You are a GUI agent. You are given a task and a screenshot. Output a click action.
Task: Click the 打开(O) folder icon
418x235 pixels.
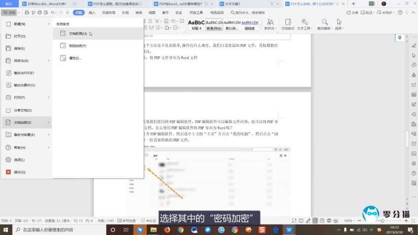click(8, 36)
